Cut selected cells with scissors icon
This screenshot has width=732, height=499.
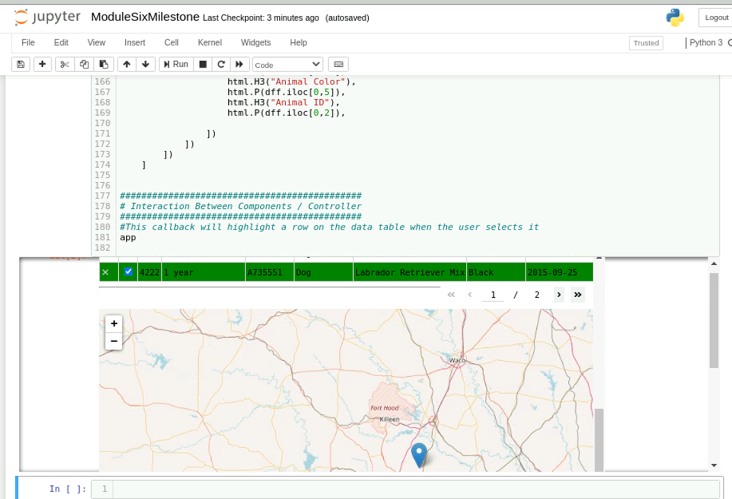click(x=65, y=64)
